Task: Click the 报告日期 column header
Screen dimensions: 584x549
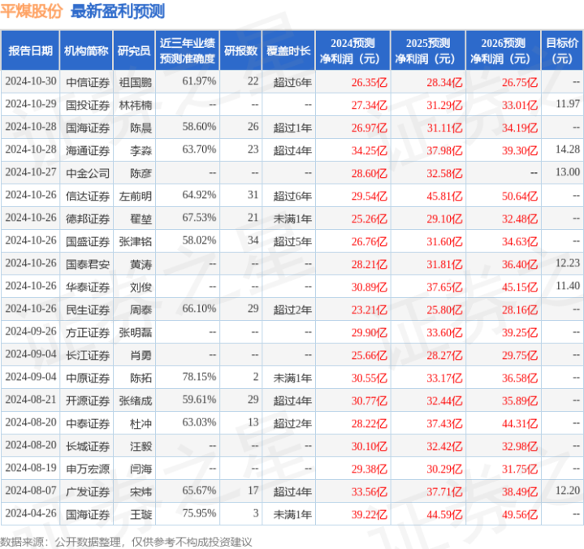Action: (x=30, y=50)
